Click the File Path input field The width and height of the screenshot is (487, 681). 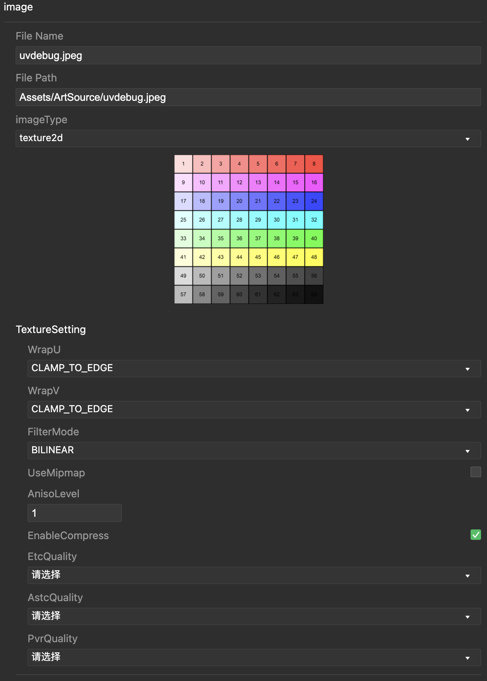248,97
